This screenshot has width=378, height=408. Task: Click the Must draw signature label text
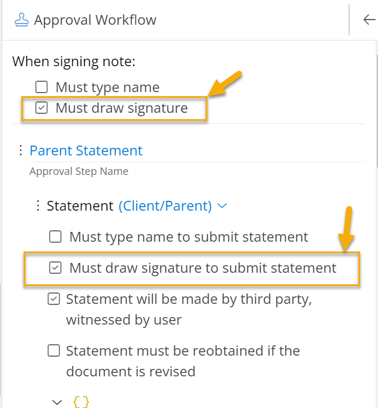click(122, 108)
